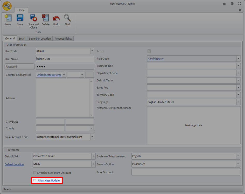Viewport: 245px width, 194px height.
Task: Click the Undo icon
Action: [x=56, y=18]
